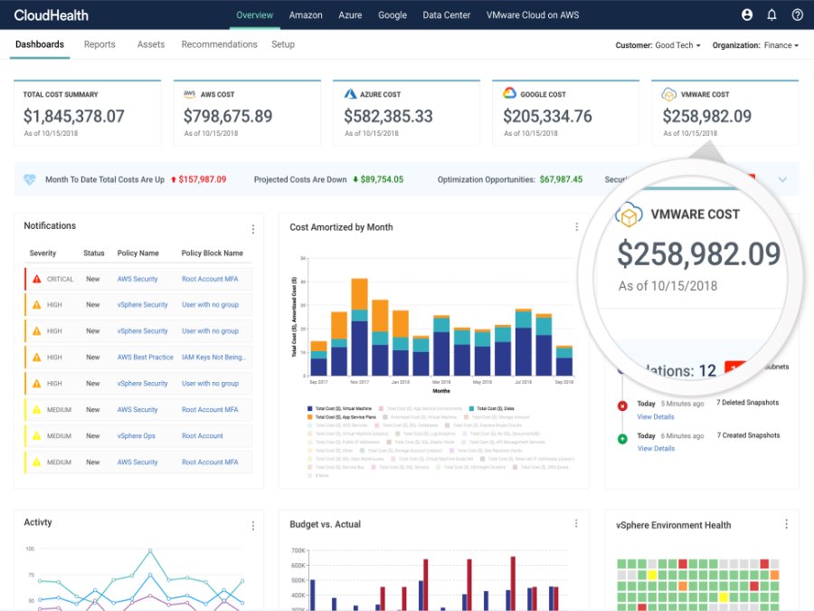Select the AWS Cost card logo icon
This screenshot has height=611, width=814.
click(x=189, y=93)
